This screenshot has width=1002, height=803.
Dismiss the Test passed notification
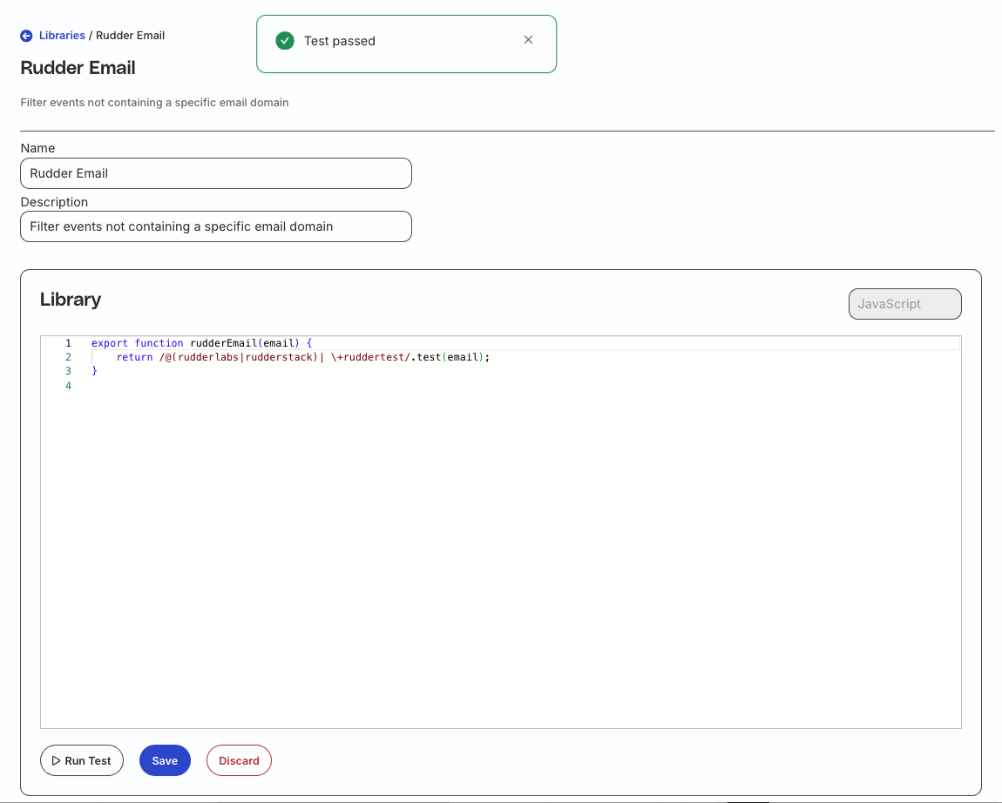pyautogui.click(x=529, y=39)
